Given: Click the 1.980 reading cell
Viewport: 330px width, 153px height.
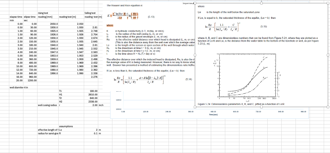Looking at the screenshot, I should pos(71,70).
